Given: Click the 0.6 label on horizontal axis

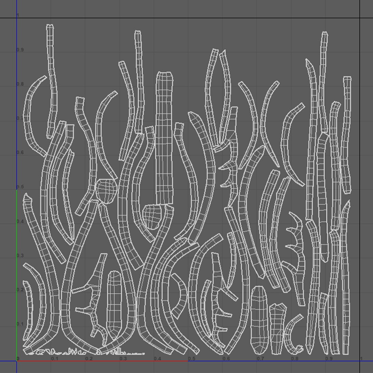Looking at the screenshot, I should [226, 358].
